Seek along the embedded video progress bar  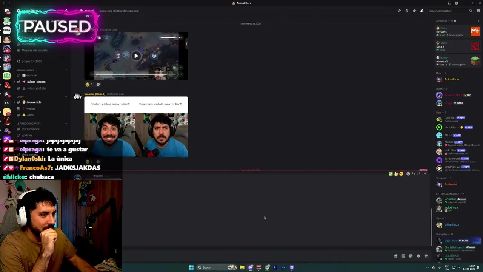[x=136, y=74]
